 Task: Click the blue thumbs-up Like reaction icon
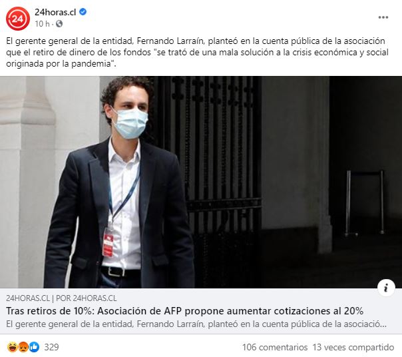point(34,347)
